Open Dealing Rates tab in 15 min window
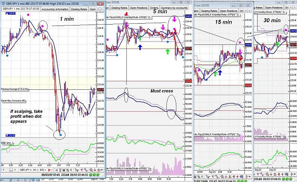 click(209, 11)
